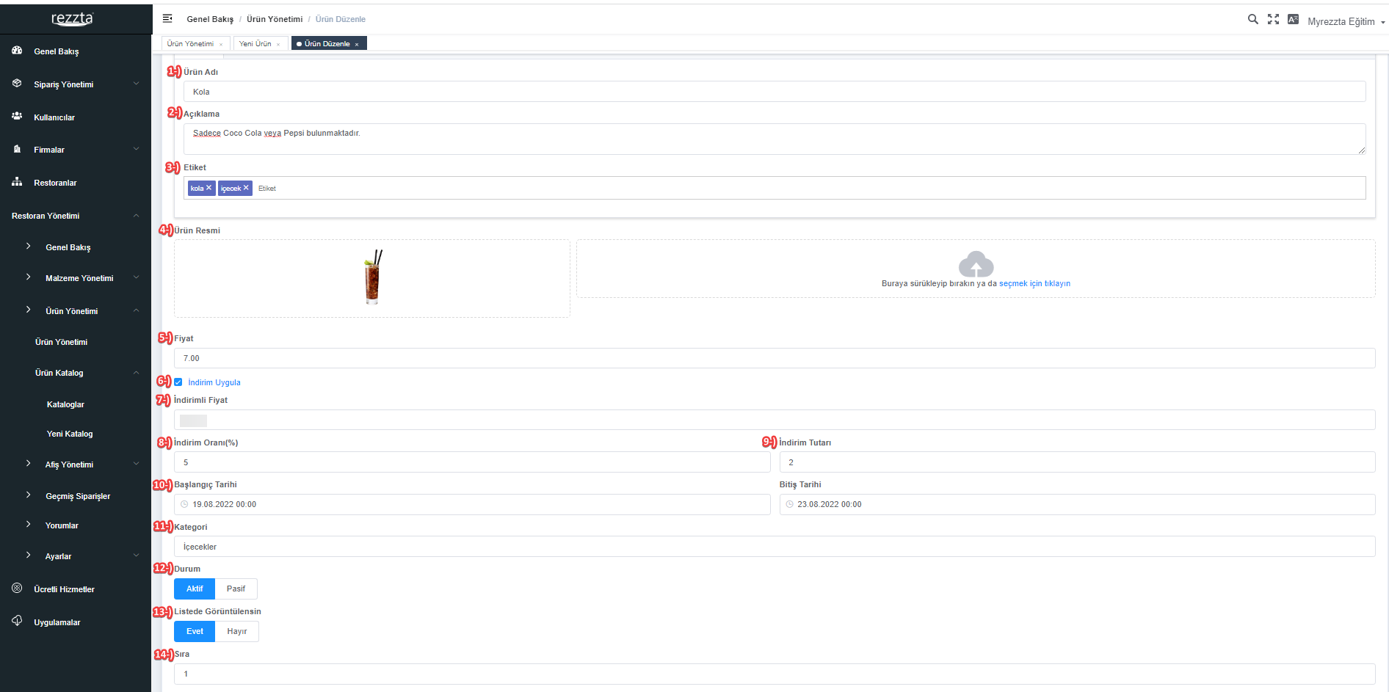
Task: Click the rezzta logo
Action: pos(72,18)
